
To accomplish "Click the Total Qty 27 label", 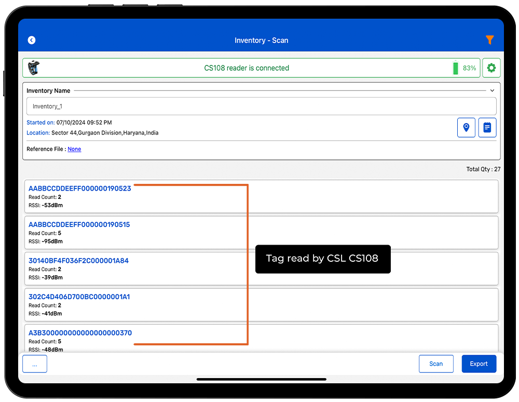I will 483,169.
